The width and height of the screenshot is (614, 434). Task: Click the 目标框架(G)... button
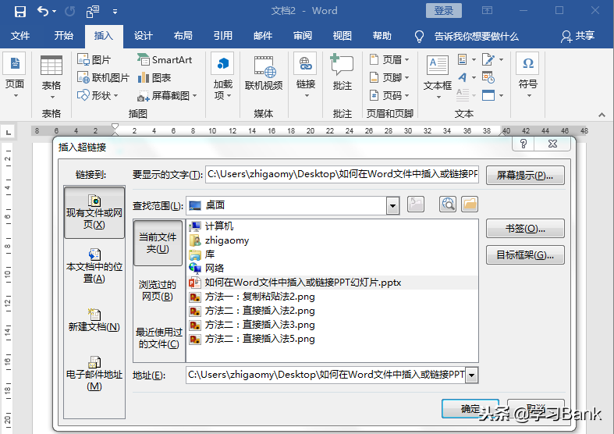coord(525,255)
